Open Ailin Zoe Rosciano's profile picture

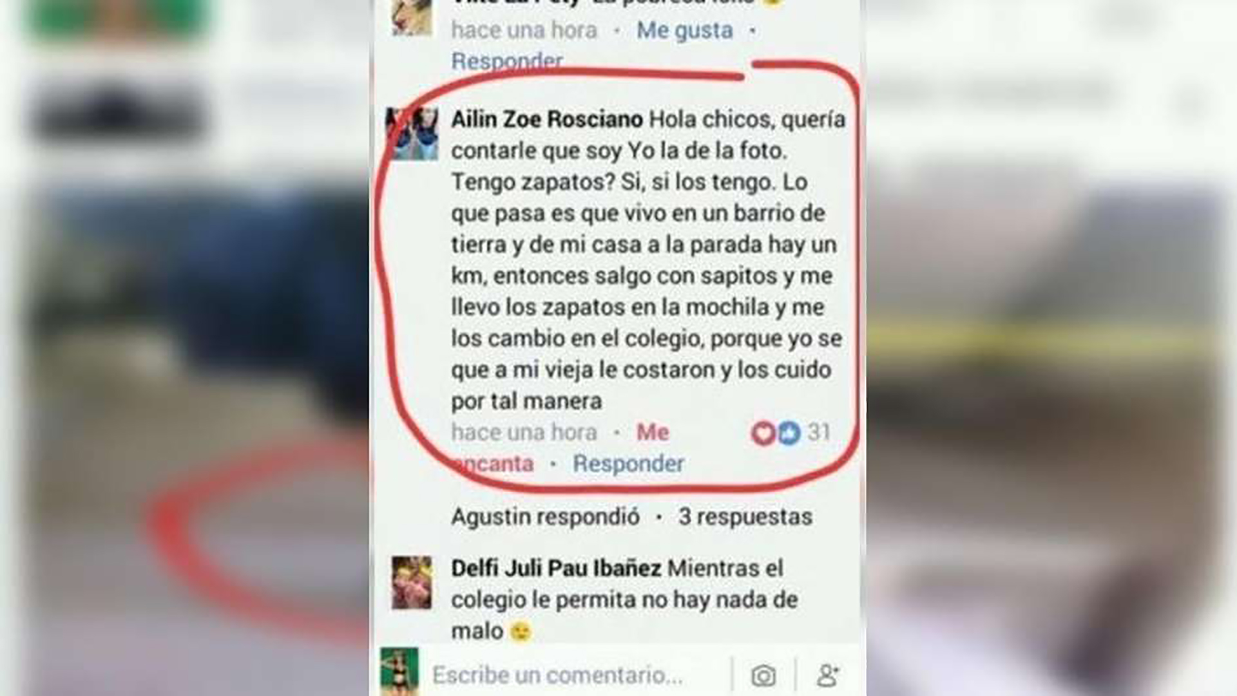click(x=412, y=134)
